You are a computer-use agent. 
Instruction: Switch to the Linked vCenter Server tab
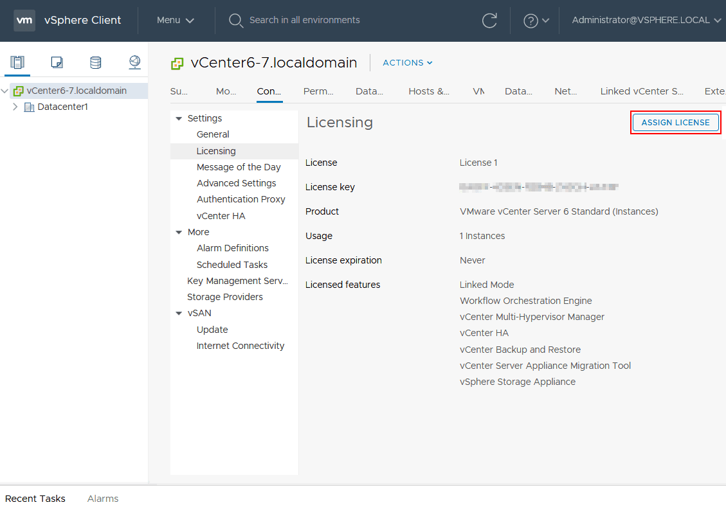pyautogui.click(x=641, y=91)
